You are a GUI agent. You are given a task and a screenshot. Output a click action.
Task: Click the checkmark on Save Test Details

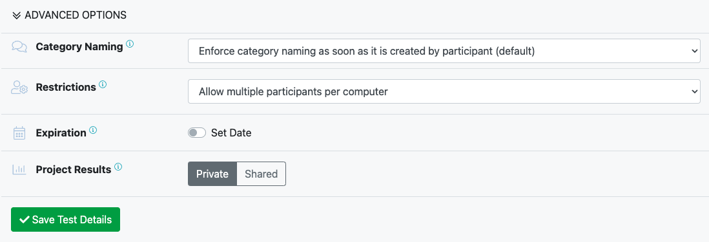tap(25, 219)
